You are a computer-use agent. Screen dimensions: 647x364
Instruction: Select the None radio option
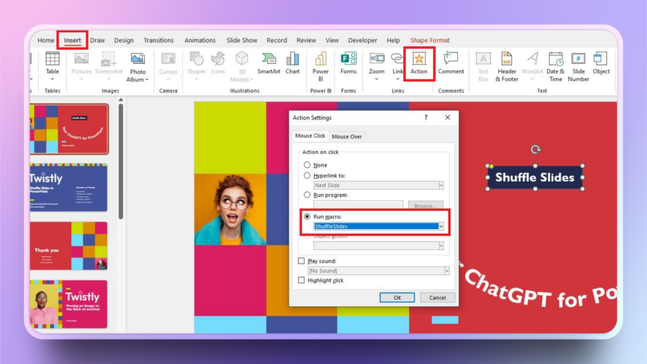click(308, 165)
